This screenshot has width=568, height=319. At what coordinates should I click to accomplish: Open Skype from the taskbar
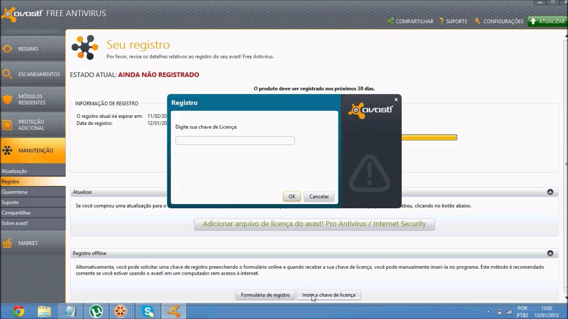(148, 311)
